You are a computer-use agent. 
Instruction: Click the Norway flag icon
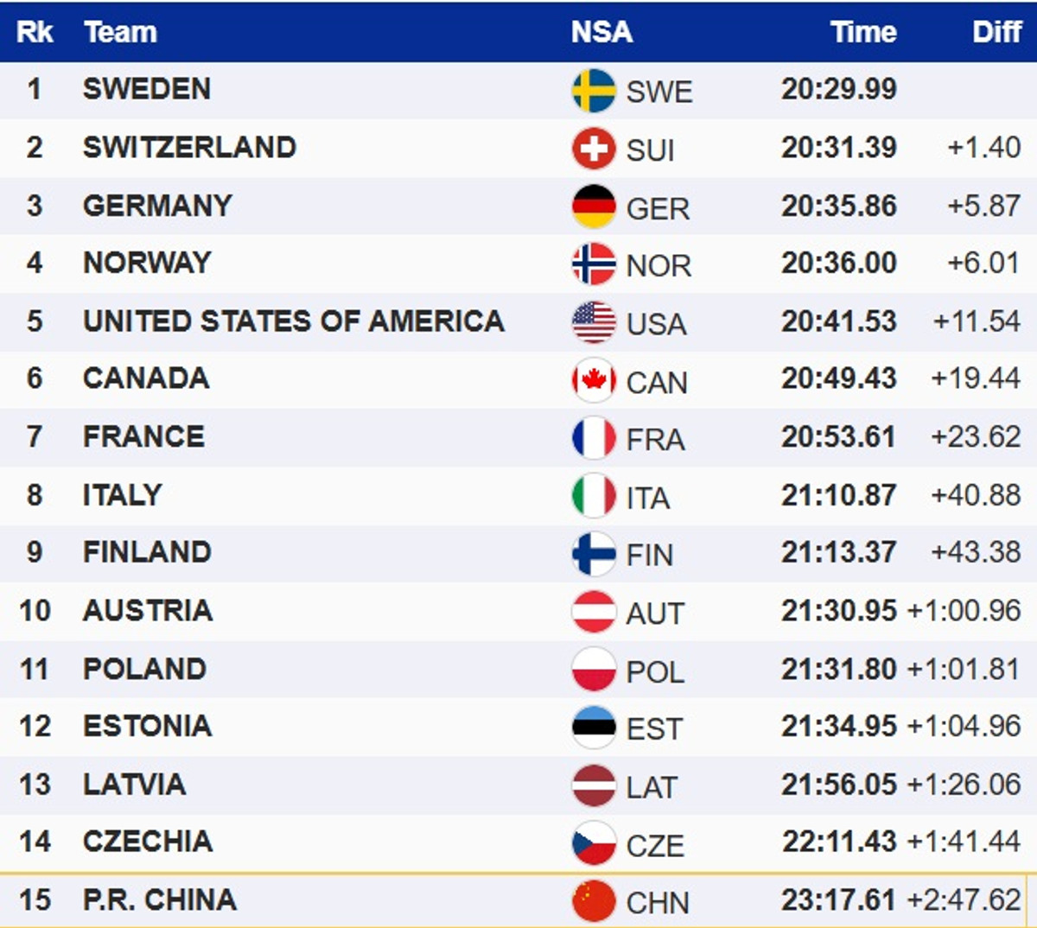(x=594, y=264)
